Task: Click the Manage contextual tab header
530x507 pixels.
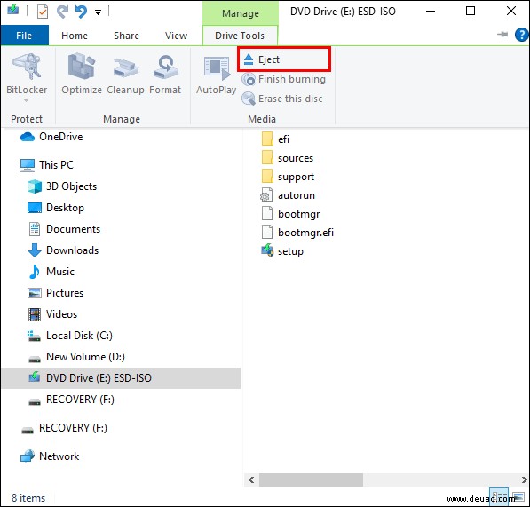Action: click(241, 13)
